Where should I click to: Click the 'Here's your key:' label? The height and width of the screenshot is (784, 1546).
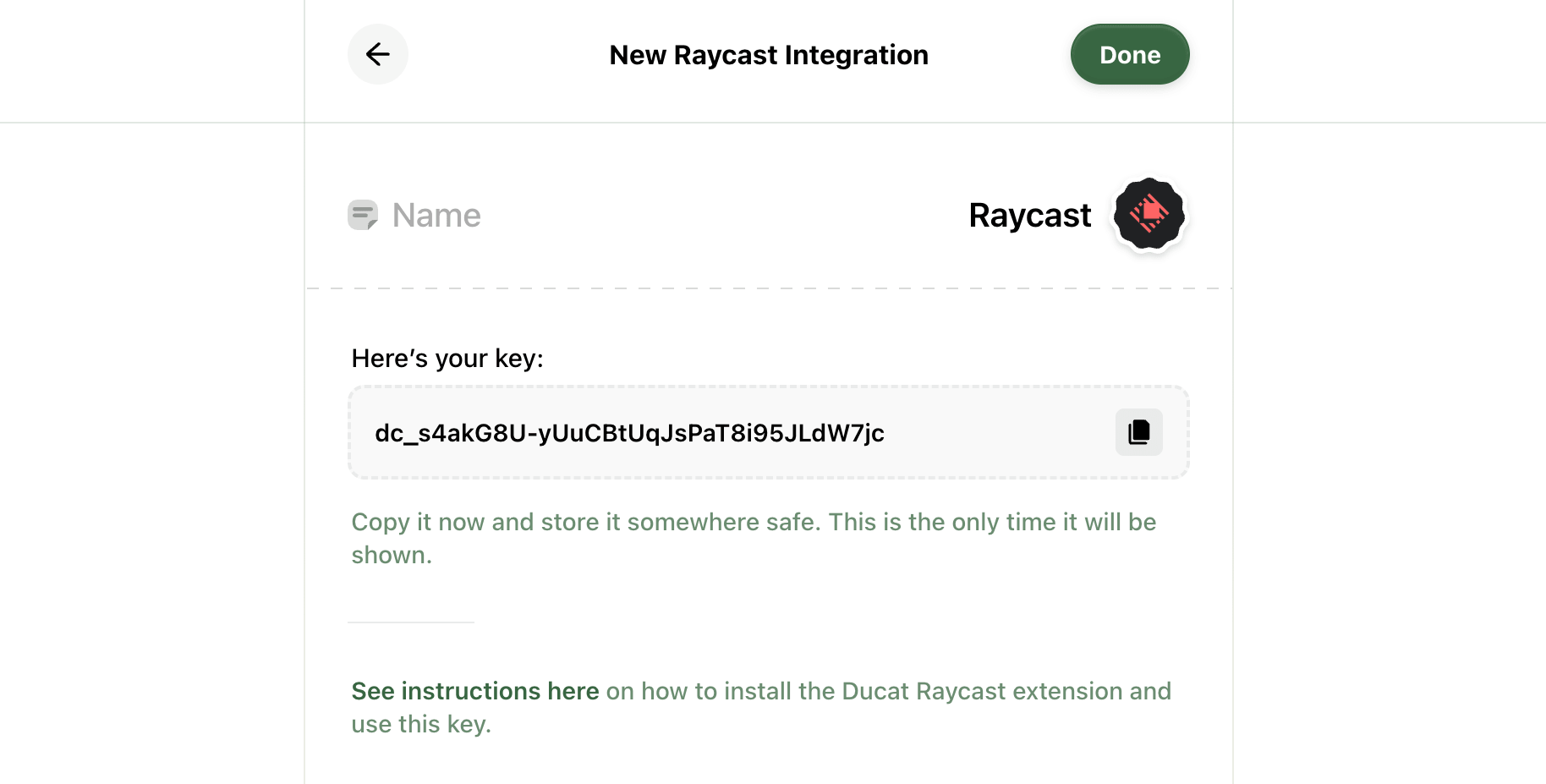click(447, 359)
